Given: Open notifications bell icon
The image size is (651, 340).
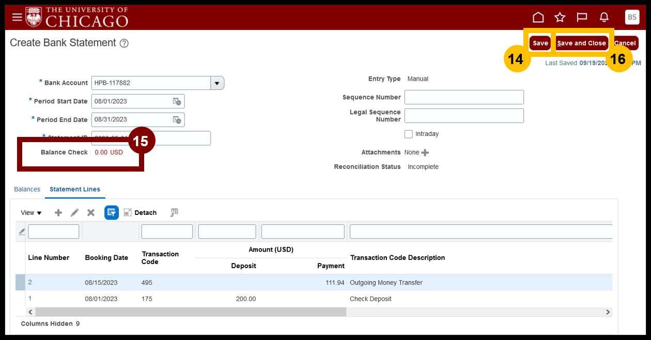Looking at the screenshot, I should pos(604,18).
